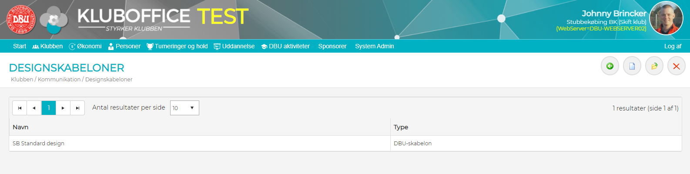Viewport: 690px width, 174px height.
Task: Click the green back arrow button
Action: point(610,66)
